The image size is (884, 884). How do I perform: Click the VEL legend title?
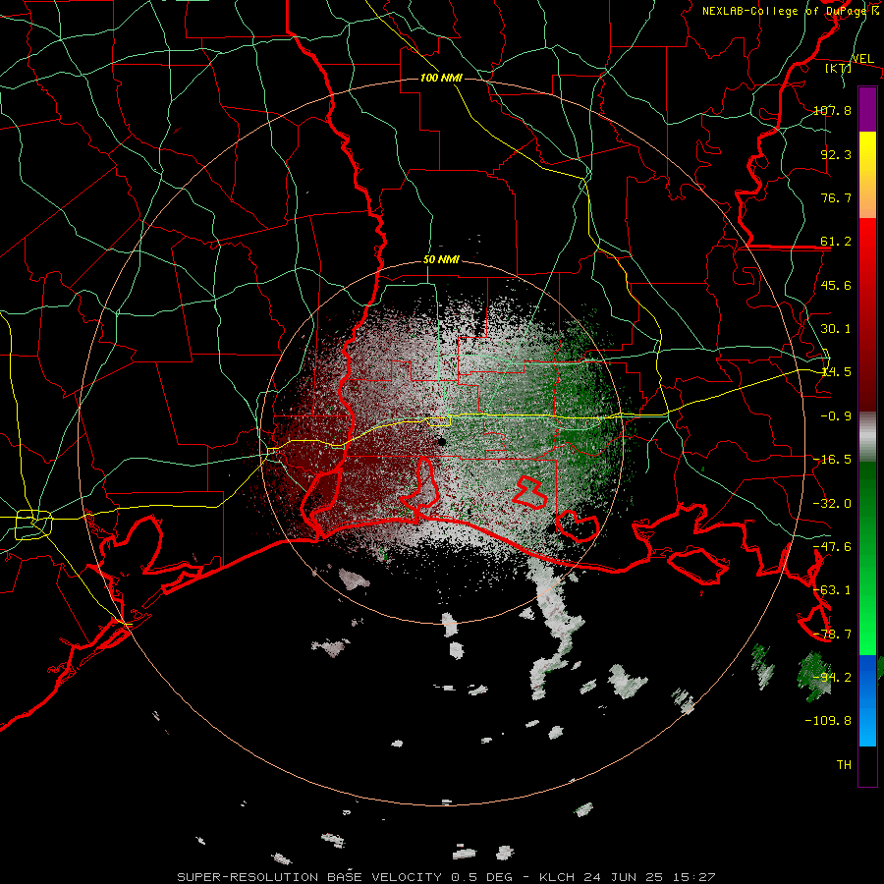pos(862,58)
